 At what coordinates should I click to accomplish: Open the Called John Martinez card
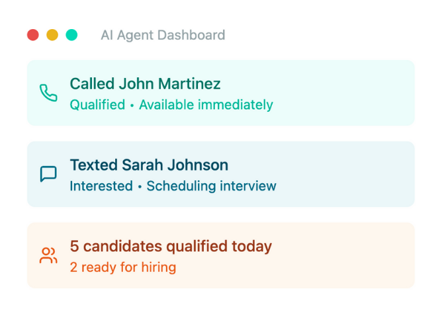pyautogui.click(x=221, y=93)
